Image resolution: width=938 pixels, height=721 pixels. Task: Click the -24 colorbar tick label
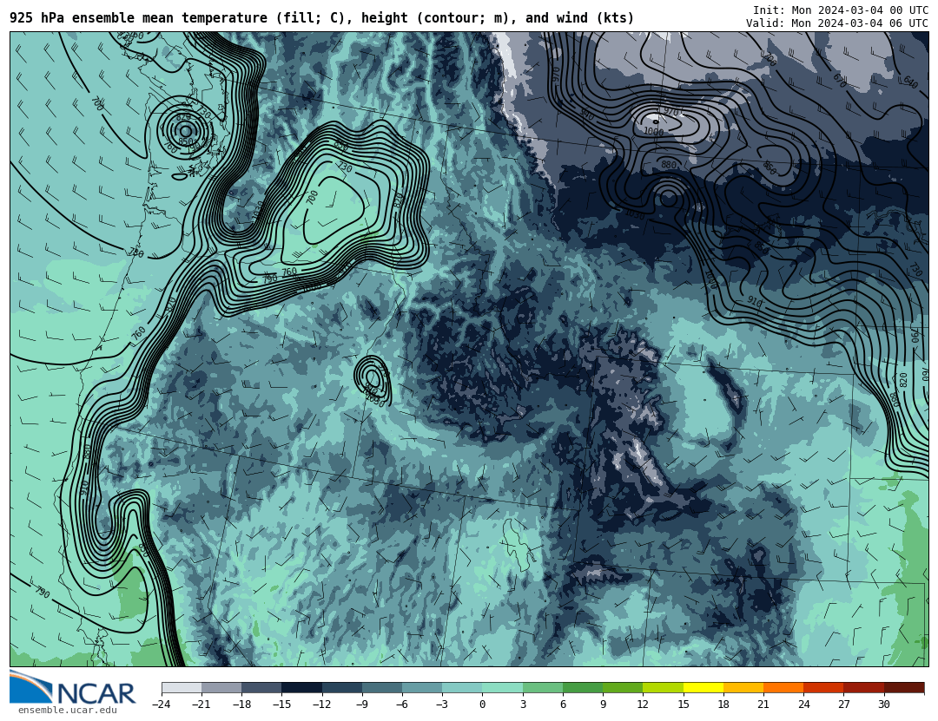click(161, 705)
